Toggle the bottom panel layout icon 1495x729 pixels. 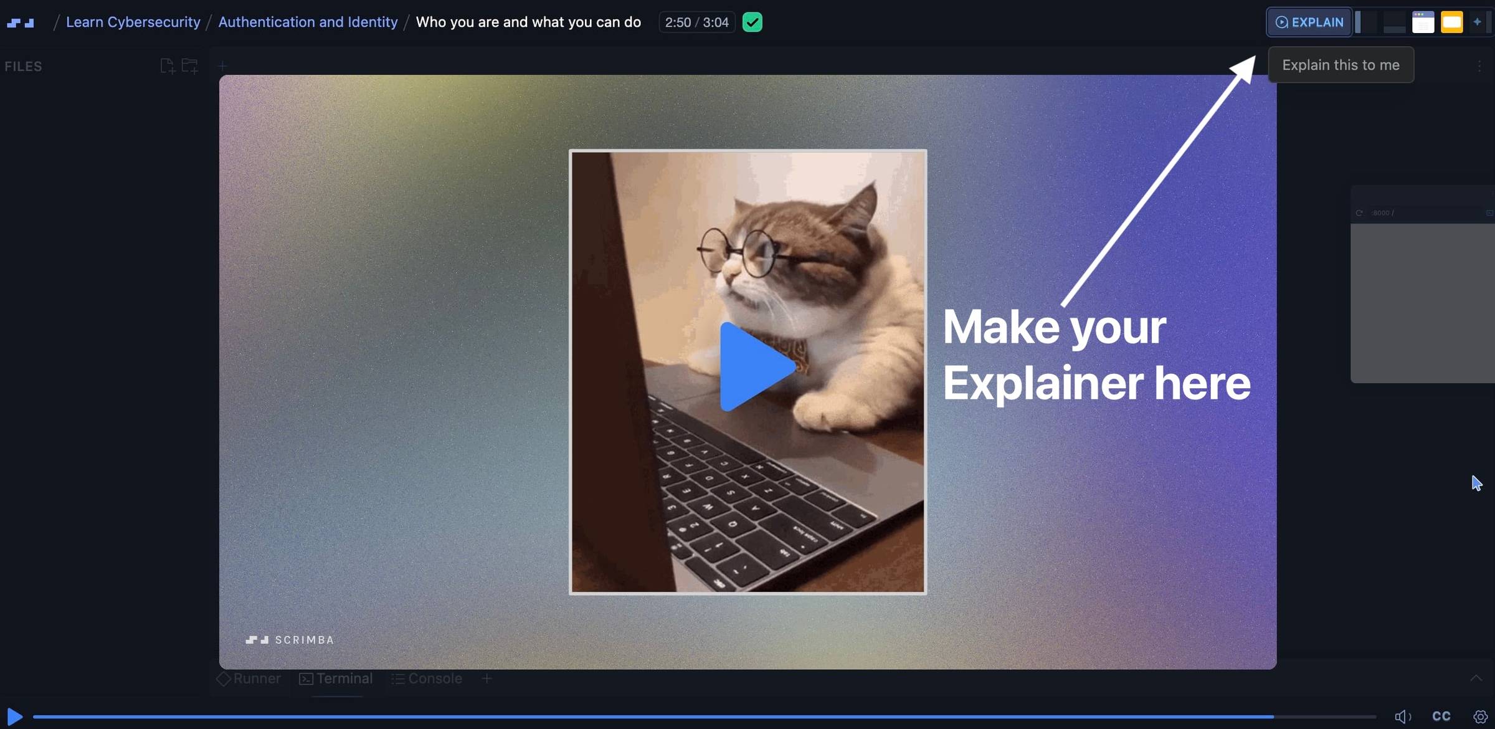[x=1394, y=22]
